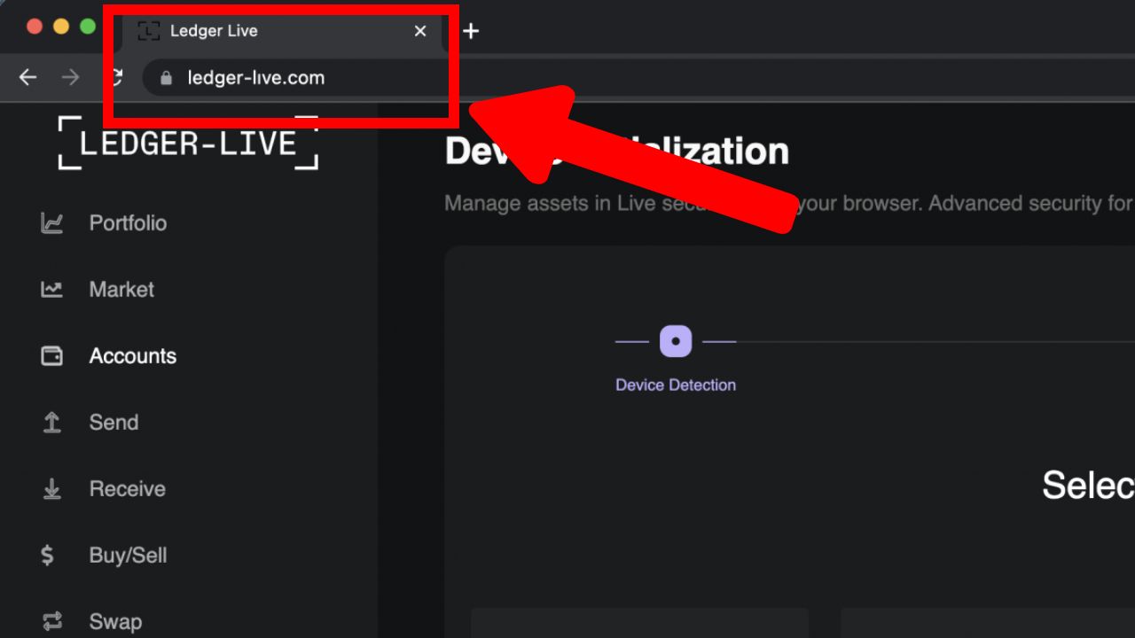Click the LEDGER-LIVE logo
The image size is (1135, 638).
coord(187,143)
